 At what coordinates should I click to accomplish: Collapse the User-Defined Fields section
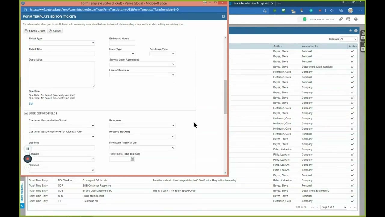click(26, 113)
